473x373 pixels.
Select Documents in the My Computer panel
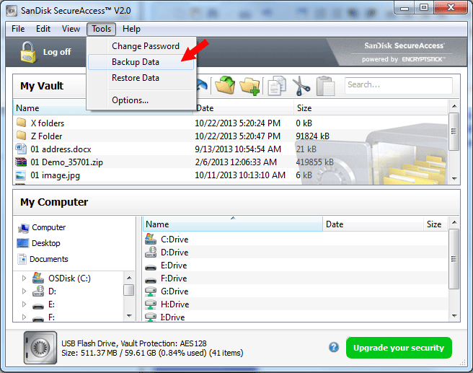[x=48, y=259]
